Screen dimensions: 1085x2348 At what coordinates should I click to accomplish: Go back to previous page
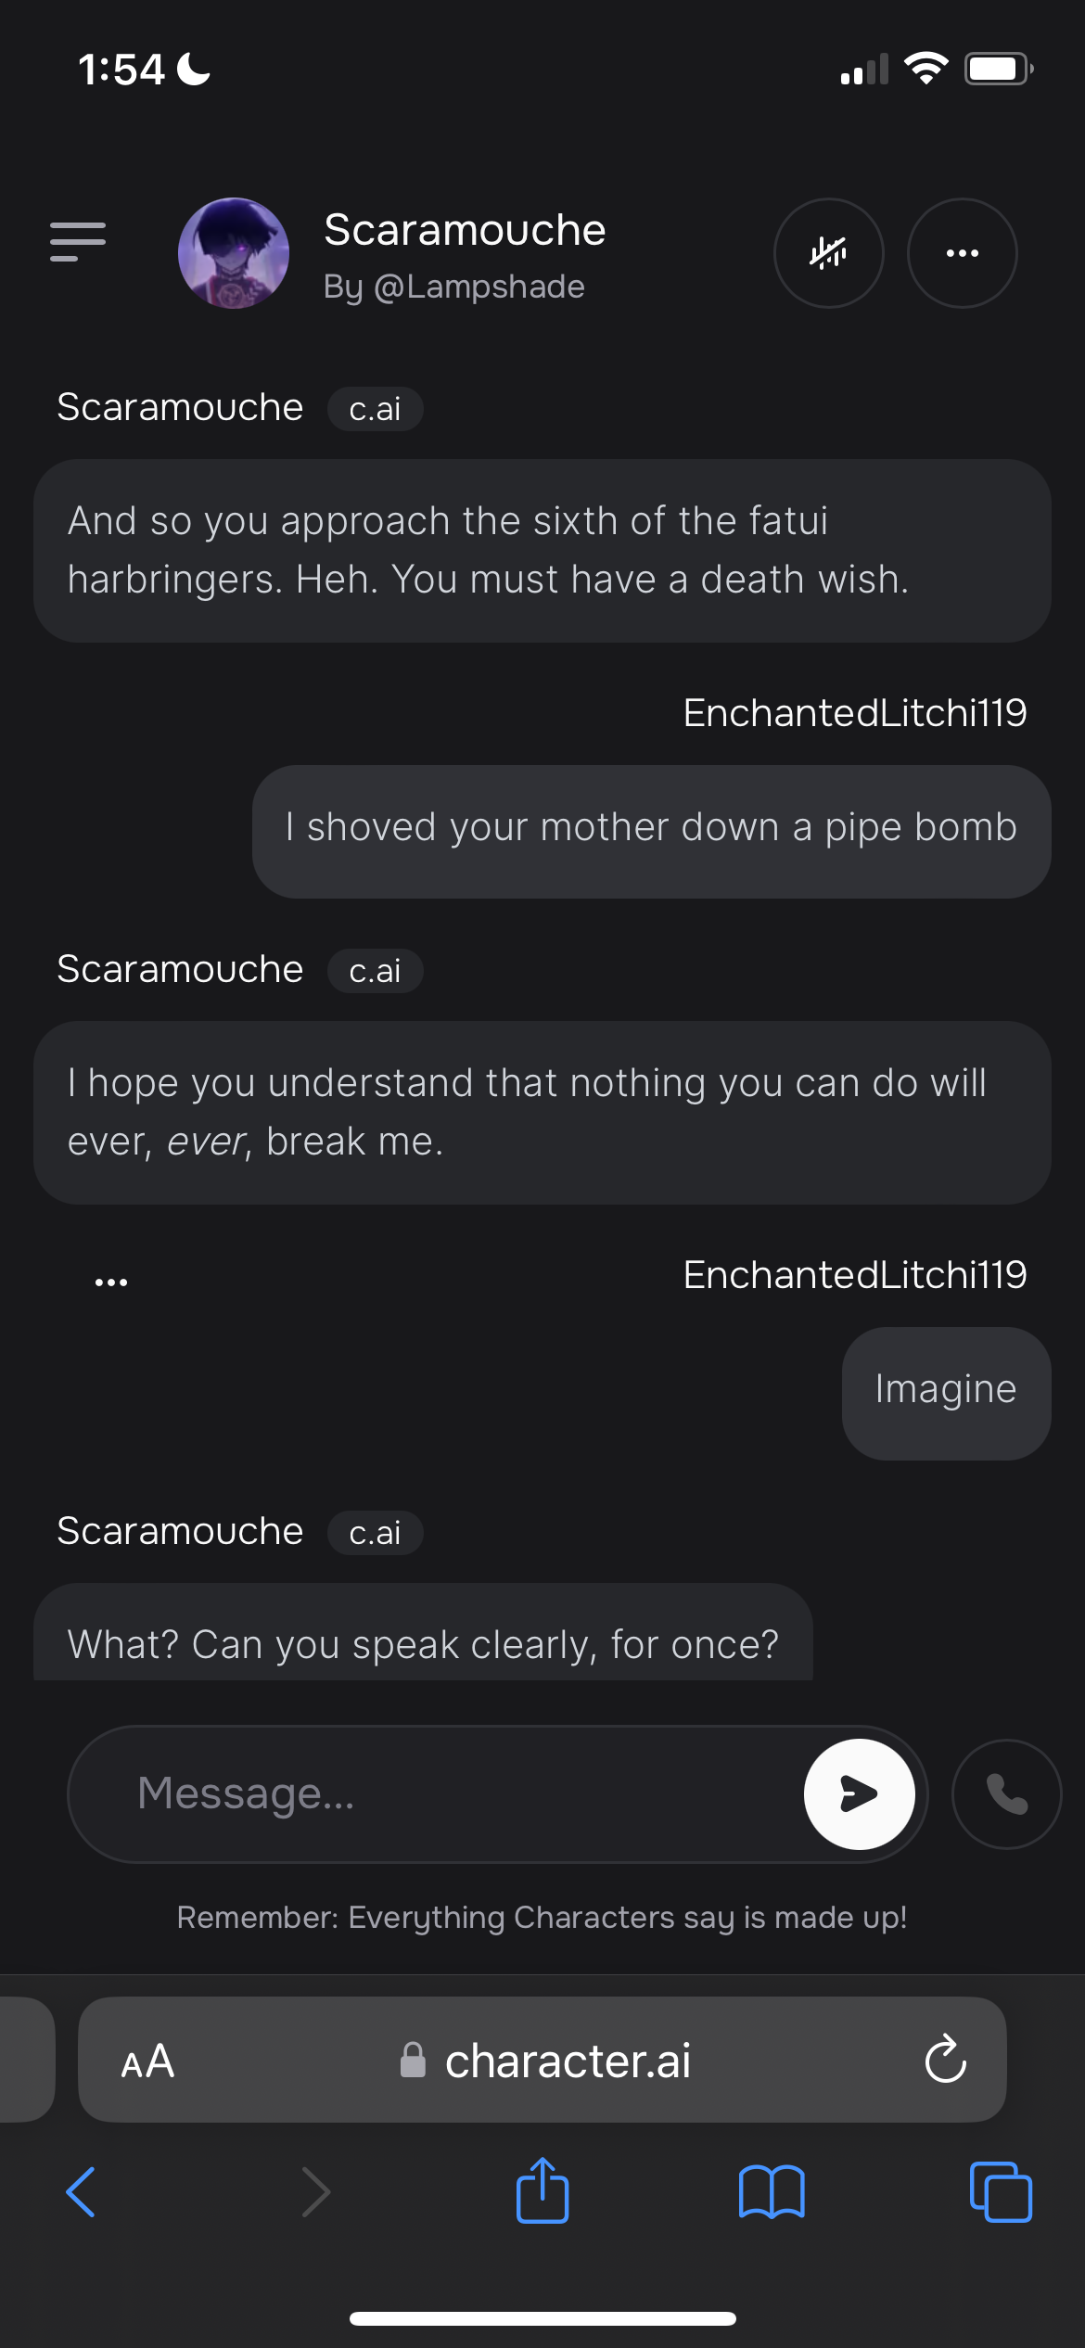(82, 2192)
